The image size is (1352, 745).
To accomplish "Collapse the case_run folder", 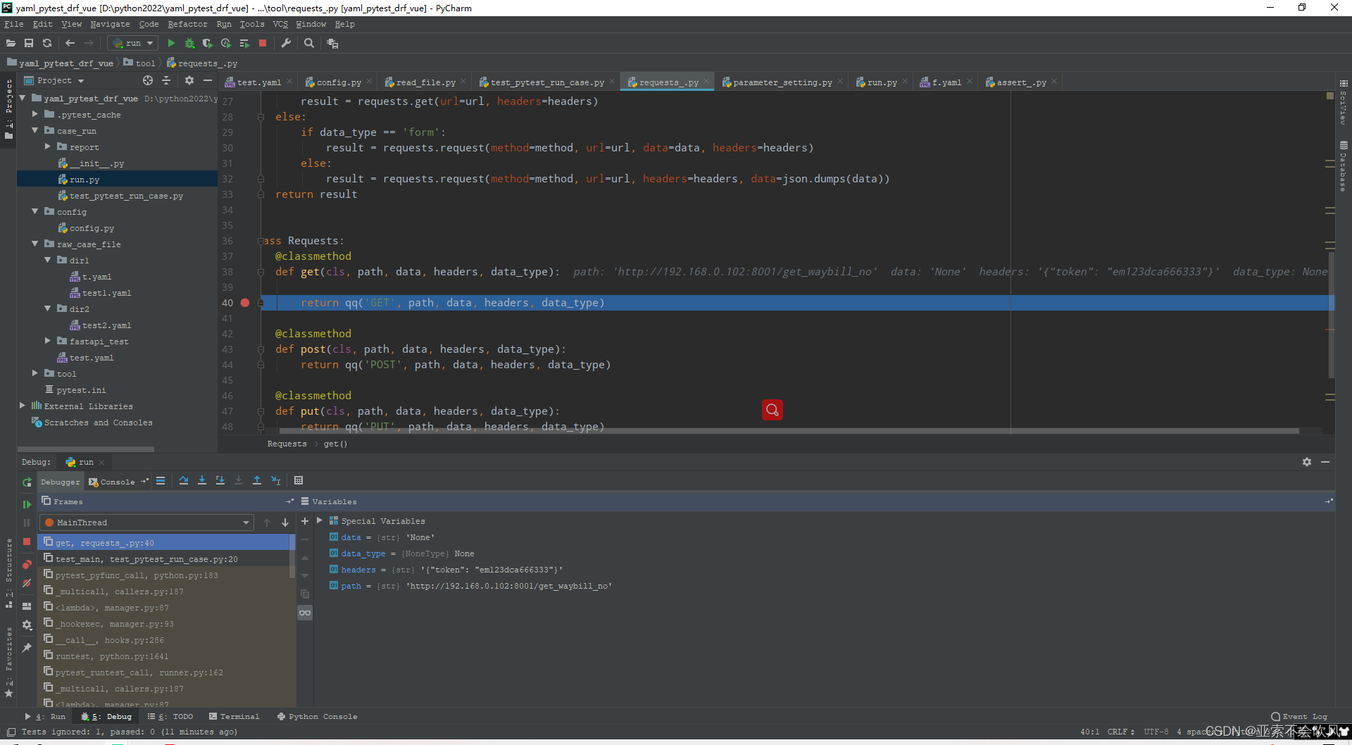I will point(35,130).
